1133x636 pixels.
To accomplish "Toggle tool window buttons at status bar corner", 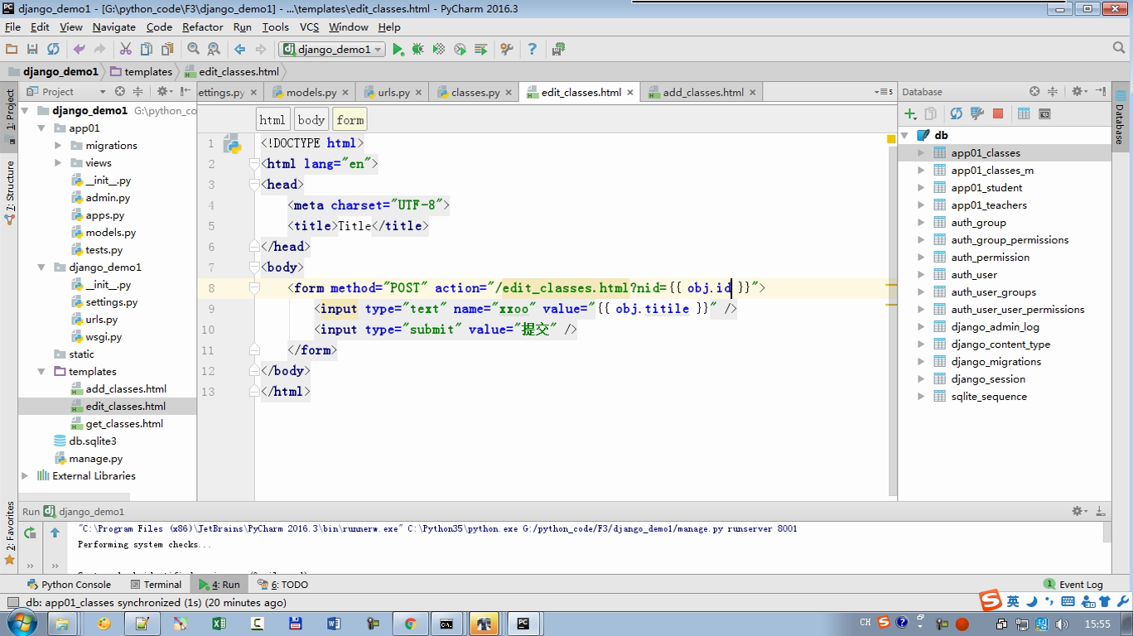I will [12, 603].
